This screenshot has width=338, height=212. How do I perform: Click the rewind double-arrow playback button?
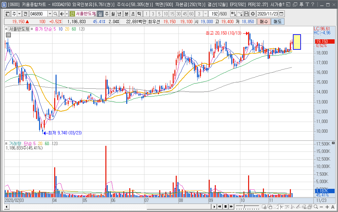coord(219,207)
